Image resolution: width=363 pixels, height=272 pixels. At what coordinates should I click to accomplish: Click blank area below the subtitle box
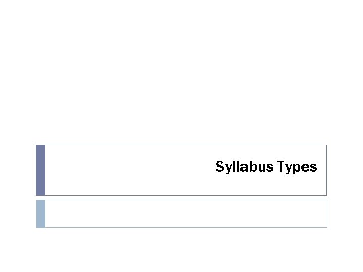181,249
